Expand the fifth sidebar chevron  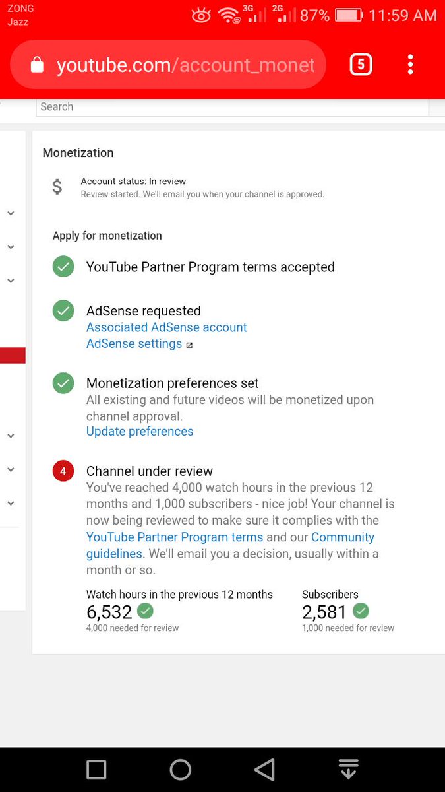click(11, 469)
